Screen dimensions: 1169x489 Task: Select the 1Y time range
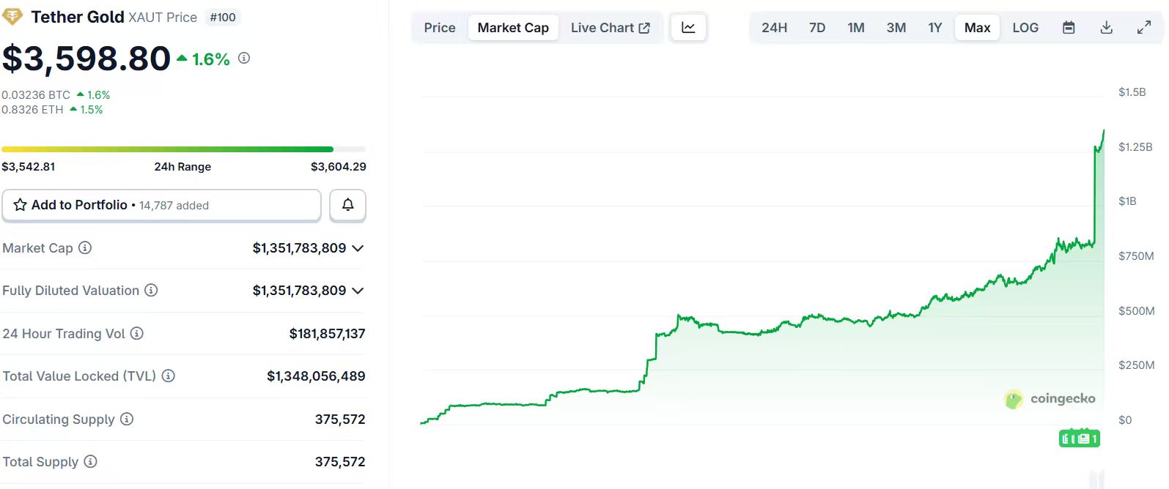pos(934,28)
